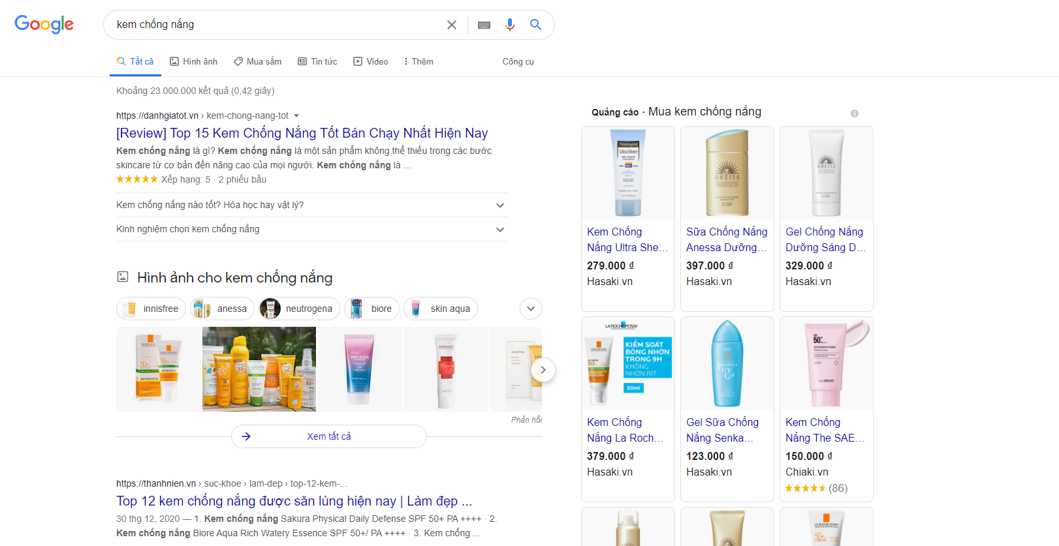1059x546 pixels.
Task: Open the Hình ảnh tab
Action: [x=193, y=61]
